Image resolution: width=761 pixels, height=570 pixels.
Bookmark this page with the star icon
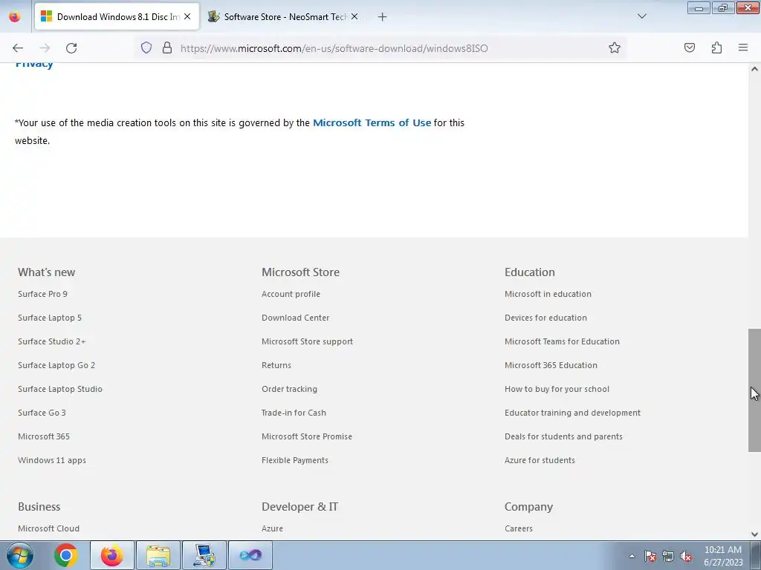615,47
